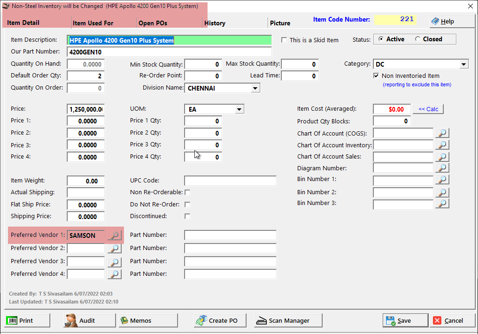Image resolution: width=478 pixels, height=334 pixels.
Task: Check This is a Skid Item
Action: tap(284, 40)
